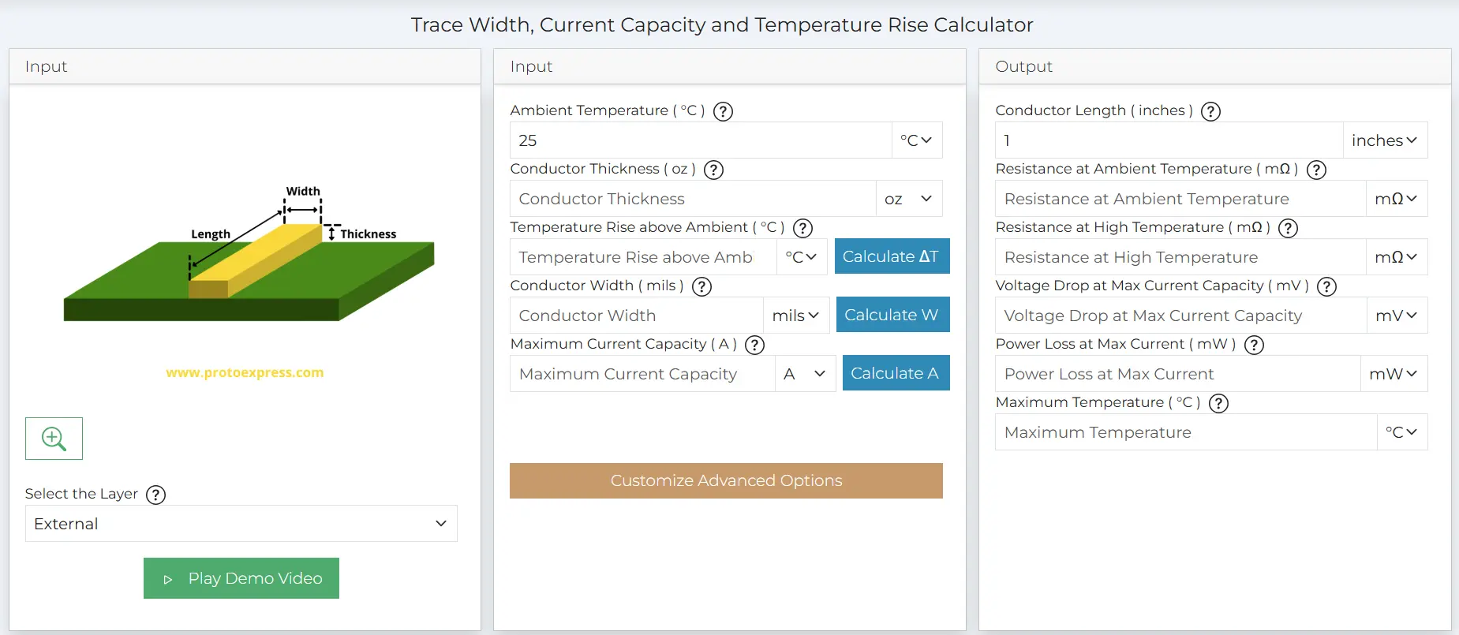1459x635 pixels.
Task: Show help for Resistance at Ambient Temperature
Action: [x=1316, y=170]
